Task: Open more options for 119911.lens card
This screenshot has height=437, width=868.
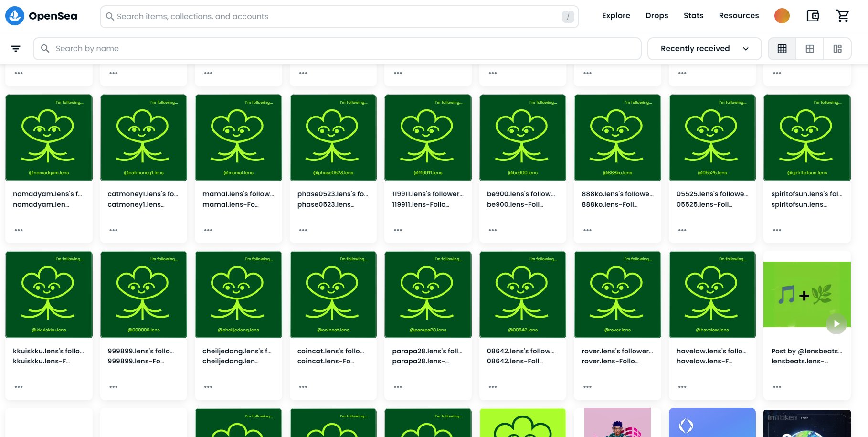Action: [398, 230]
